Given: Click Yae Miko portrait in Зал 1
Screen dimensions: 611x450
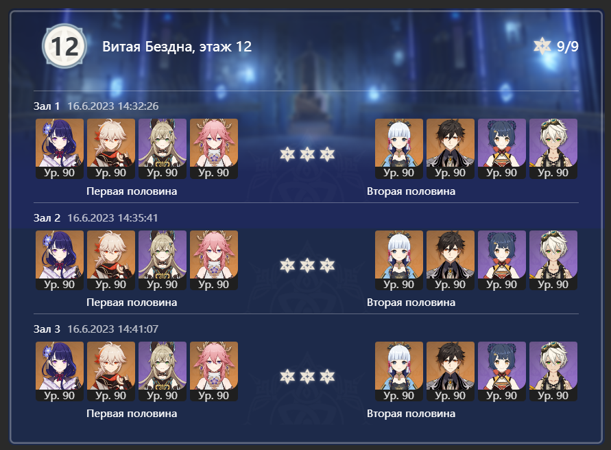Looking at the screenshot, I should pyautogui.click(x=214, y=149).
